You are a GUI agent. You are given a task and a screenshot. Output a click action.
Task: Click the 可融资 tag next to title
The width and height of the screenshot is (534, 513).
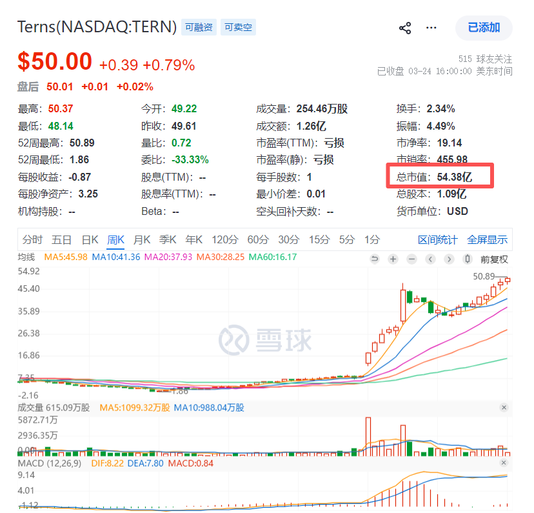point(199,27)
